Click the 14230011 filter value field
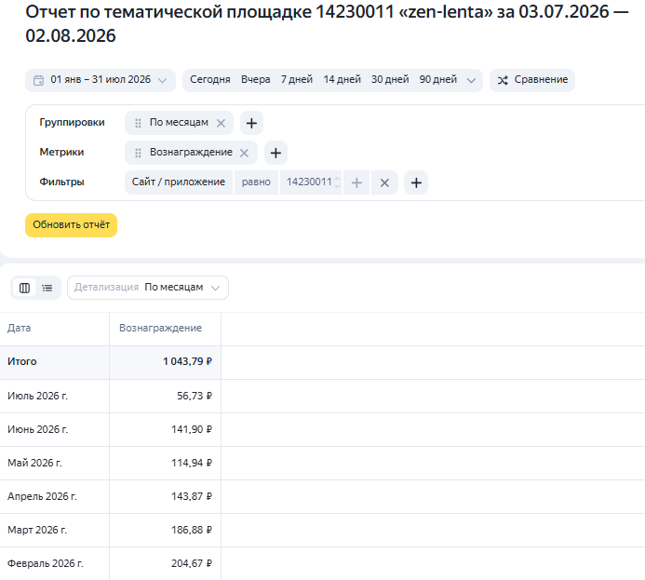The width and height of the screenshot is (645, 580). [x=309, y=182]
